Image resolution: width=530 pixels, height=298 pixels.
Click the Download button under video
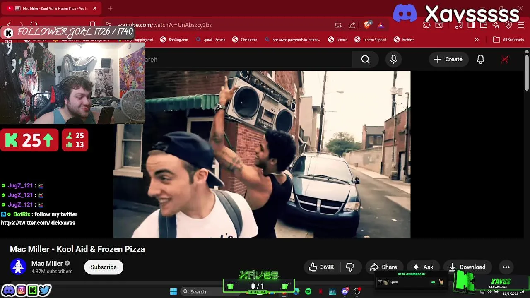pyautogui.click(x=467, y=267)
